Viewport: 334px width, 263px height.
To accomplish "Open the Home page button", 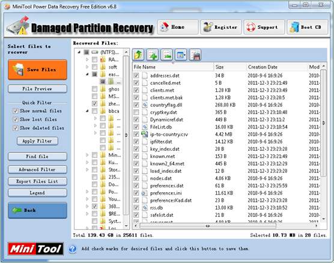I will pyautogui.click(x=178, y=27).
